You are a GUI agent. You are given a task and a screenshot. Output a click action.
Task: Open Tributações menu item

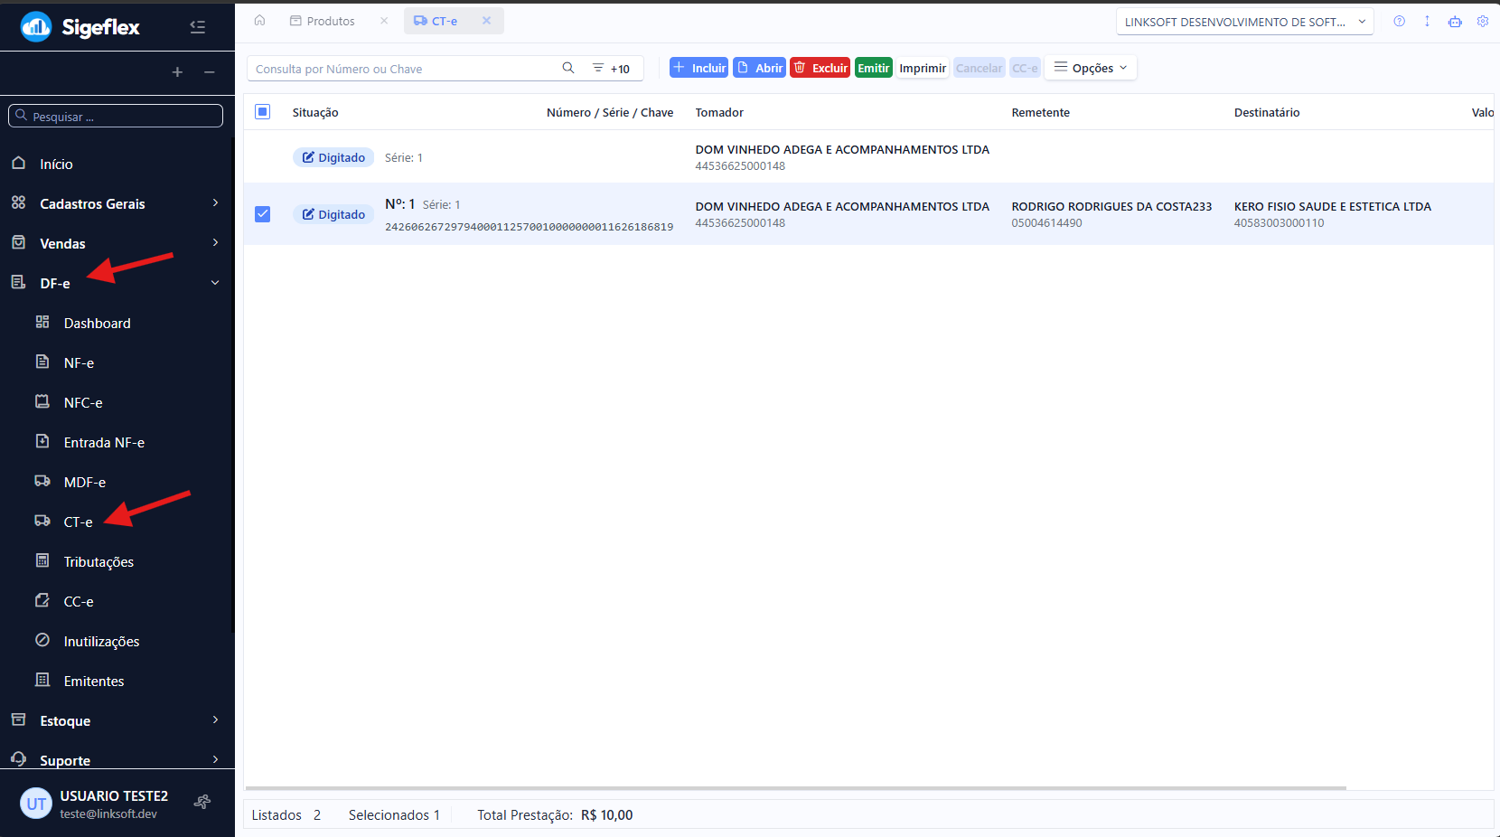coord(98,561)
